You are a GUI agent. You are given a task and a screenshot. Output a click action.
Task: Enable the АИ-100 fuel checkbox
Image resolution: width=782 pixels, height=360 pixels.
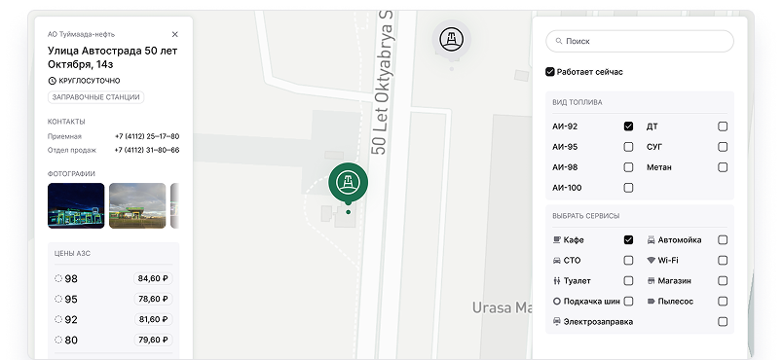click(x=628, y=188)
